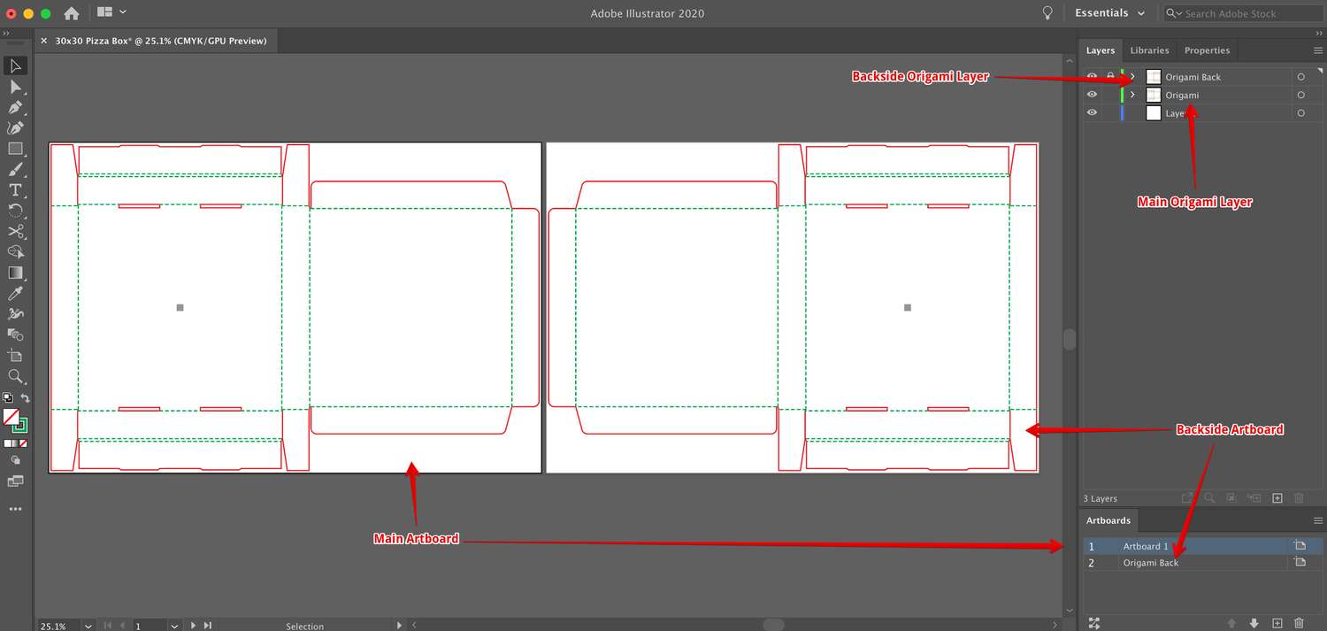1327x631 pixels.
Task: Activate the Paintbrush tool
Action: coord(15,169)
